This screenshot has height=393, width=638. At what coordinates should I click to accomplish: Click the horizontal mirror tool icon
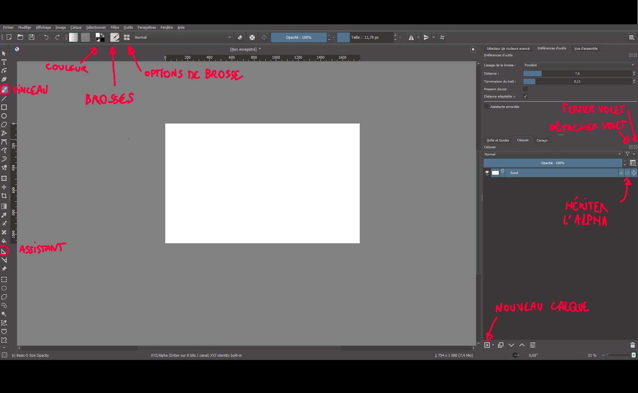pyautogui.click(x=411, y=37)
